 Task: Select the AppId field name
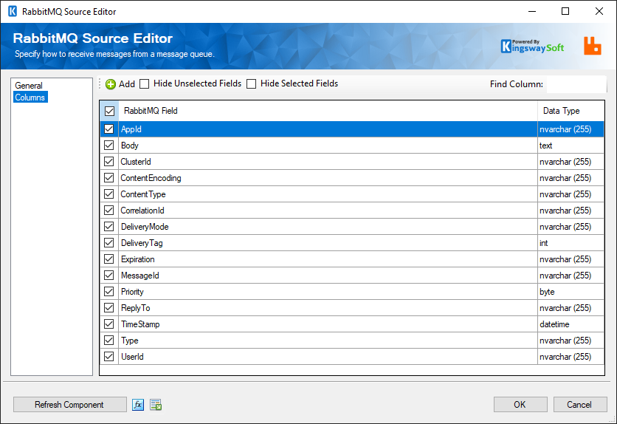[131, 129]
